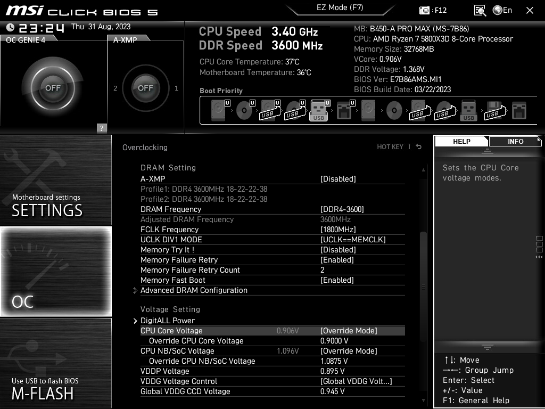Open VDDG Voltage Control [Global VDDG Volt...] dropdown
The width and height of the screenshot is (545, 409).
(356, 381)
